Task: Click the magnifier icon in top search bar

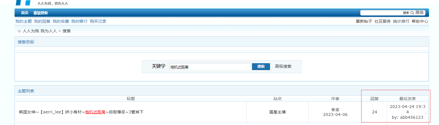Action: [x=412, y=13]
